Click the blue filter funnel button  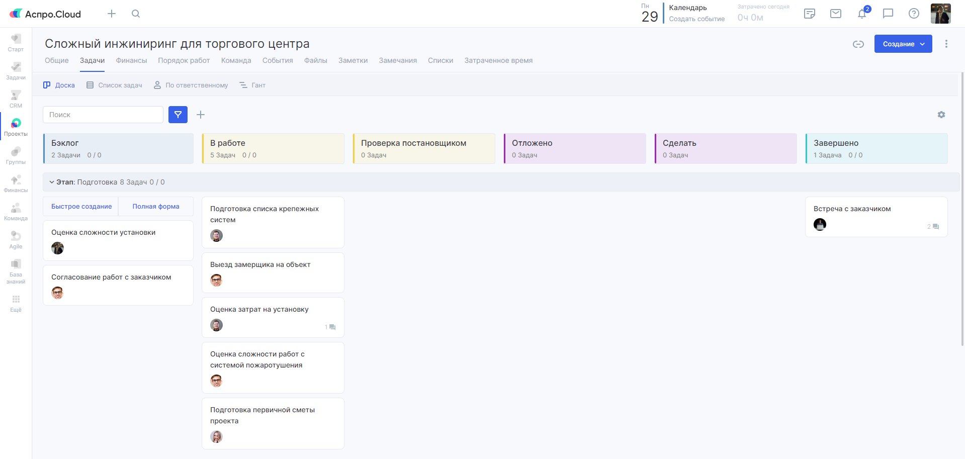pyautogui.click(x=178, y=115)
